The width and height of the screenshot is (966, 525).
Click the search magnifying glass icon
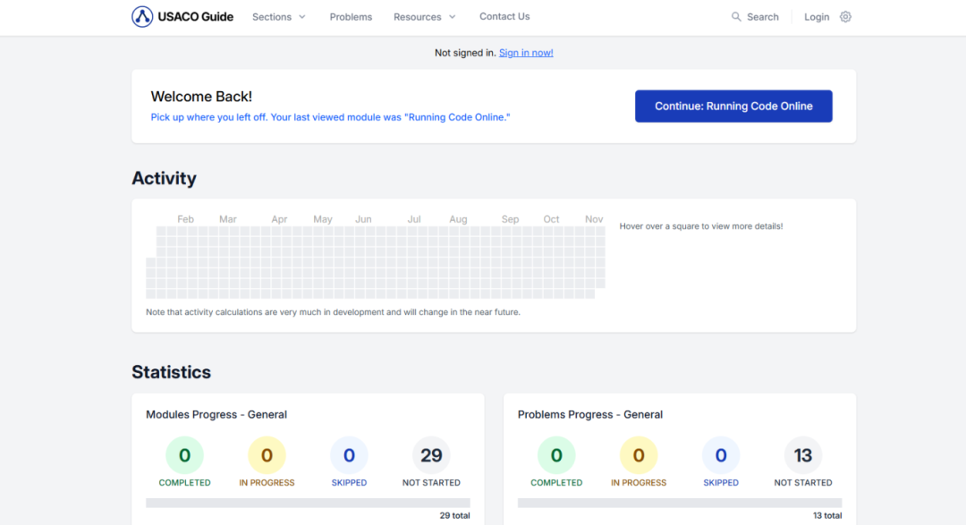[736, 17]
